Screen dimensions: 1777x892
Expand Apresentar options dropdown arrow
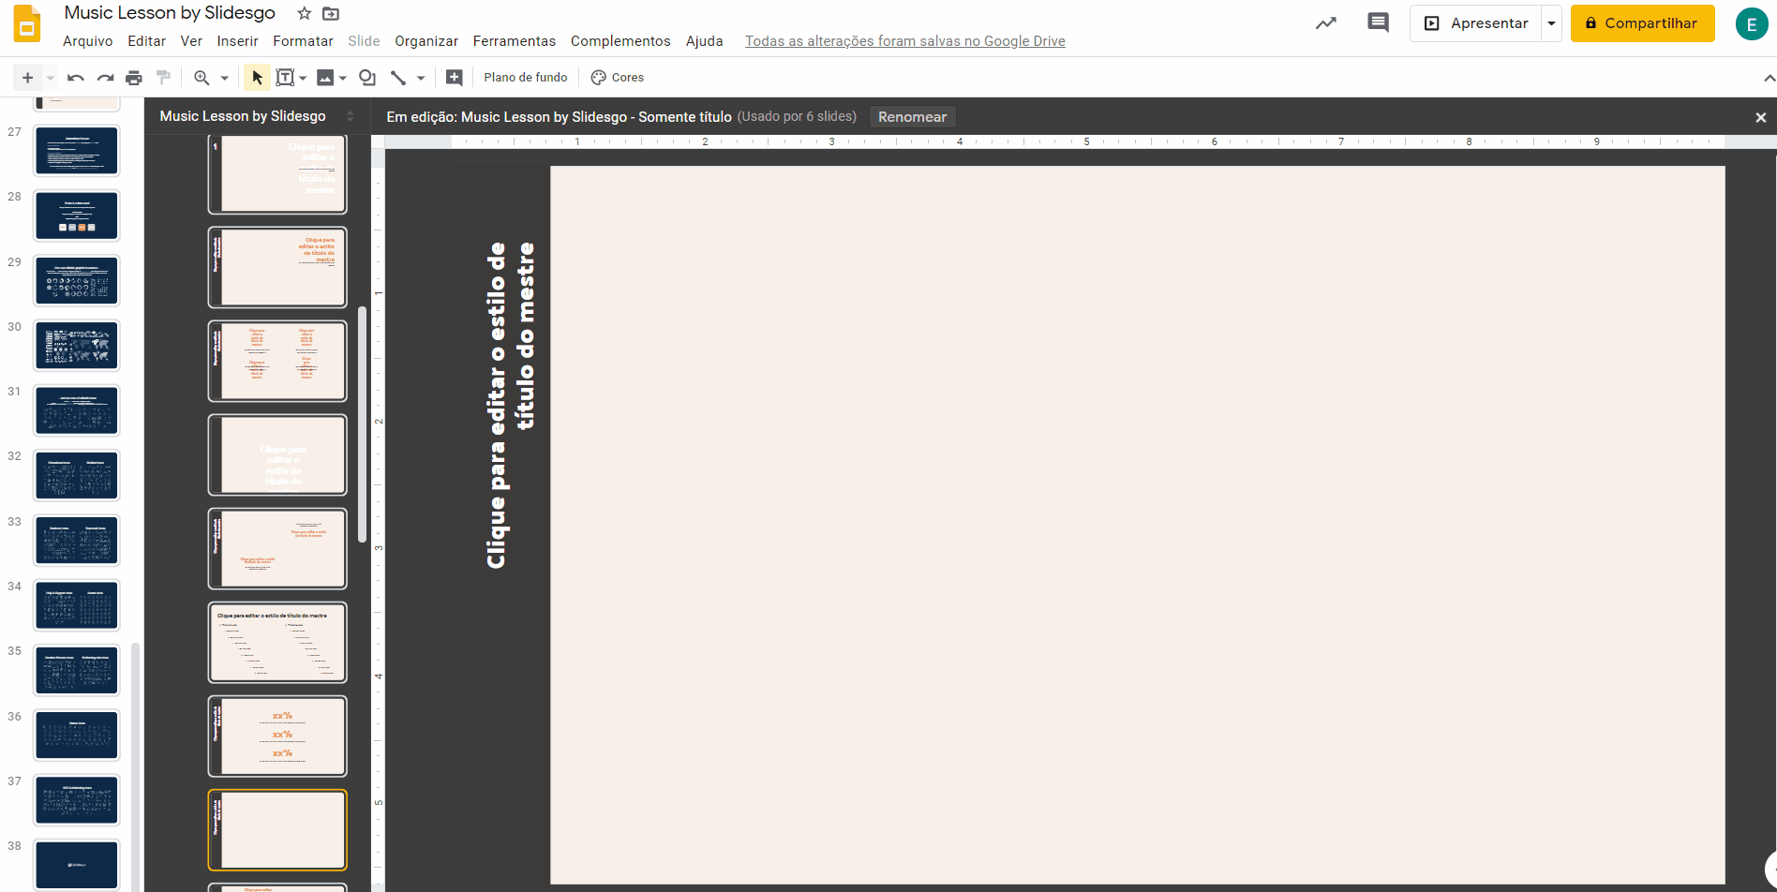(x=1552, y=23)
